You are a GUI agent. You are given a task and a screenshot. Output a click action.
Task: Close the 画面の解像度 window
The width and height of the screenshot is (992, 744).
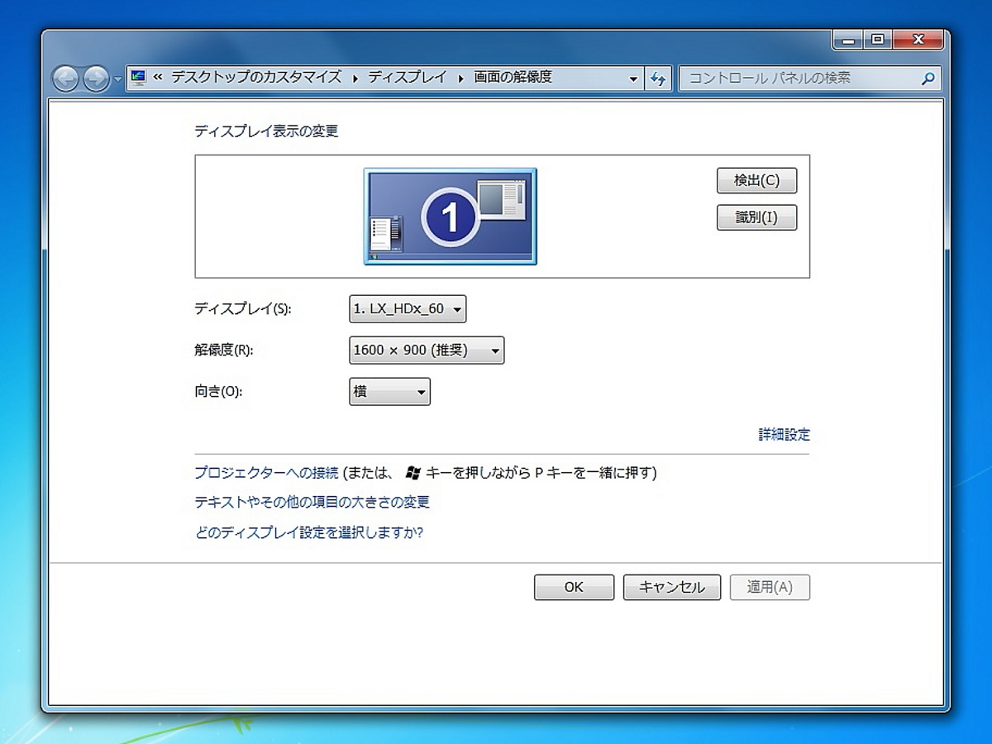pyautogui.click(x=918, y=40)
